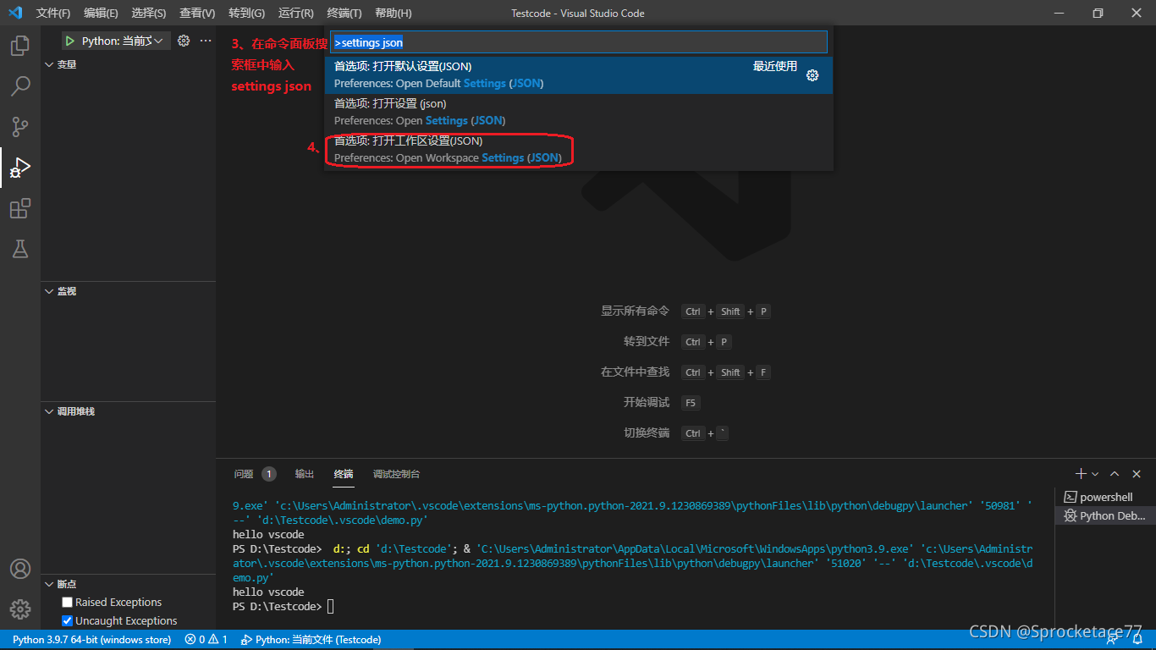Switch to the 终端 panel tab
The width and height of the screenshot is (1156, 650).
point(344,474)
